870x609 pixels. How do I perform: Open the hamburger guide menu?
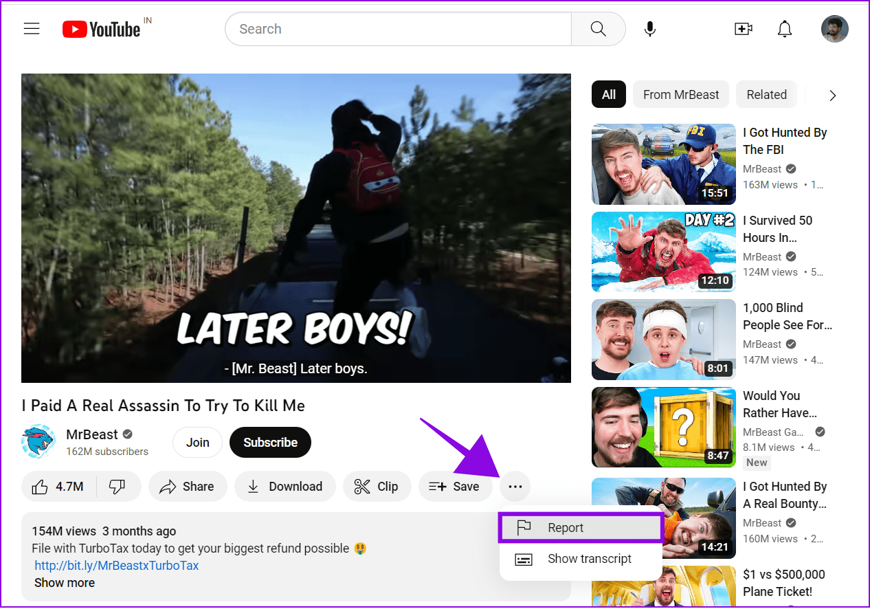(x=32, y=29)
